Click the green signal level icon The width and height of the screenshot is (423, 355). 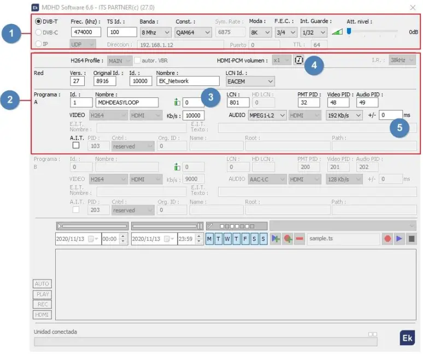point(337,32)
